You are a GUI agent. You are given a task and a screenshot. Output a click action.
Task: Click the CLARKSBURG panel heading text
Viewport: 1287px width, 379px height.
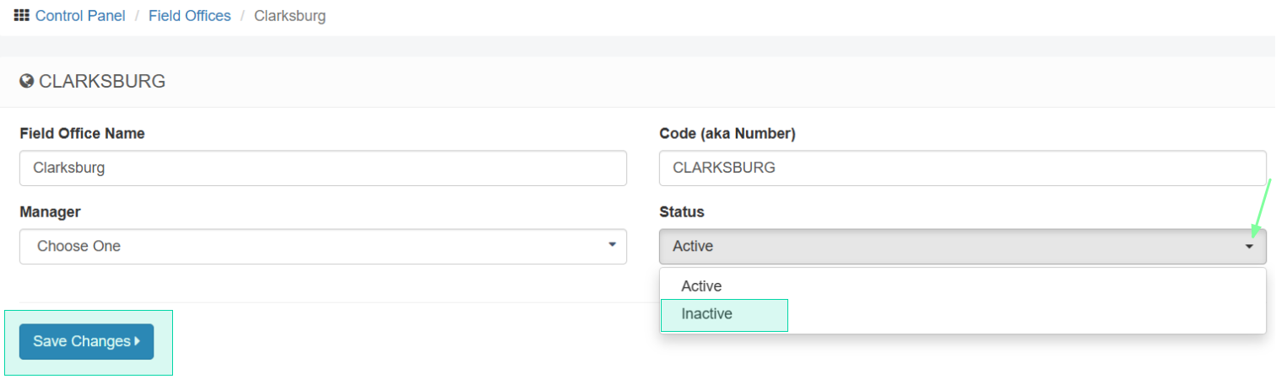[102, 82]
